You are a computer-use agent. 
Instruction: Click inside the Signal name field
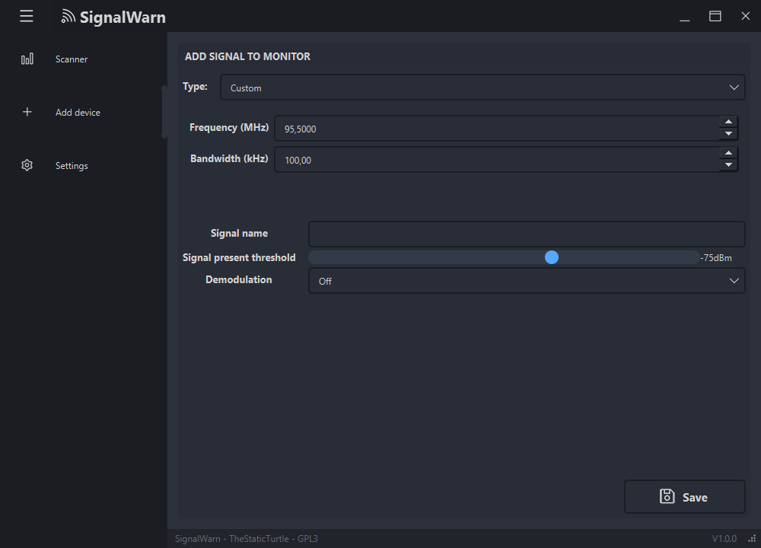pos(527,233)
